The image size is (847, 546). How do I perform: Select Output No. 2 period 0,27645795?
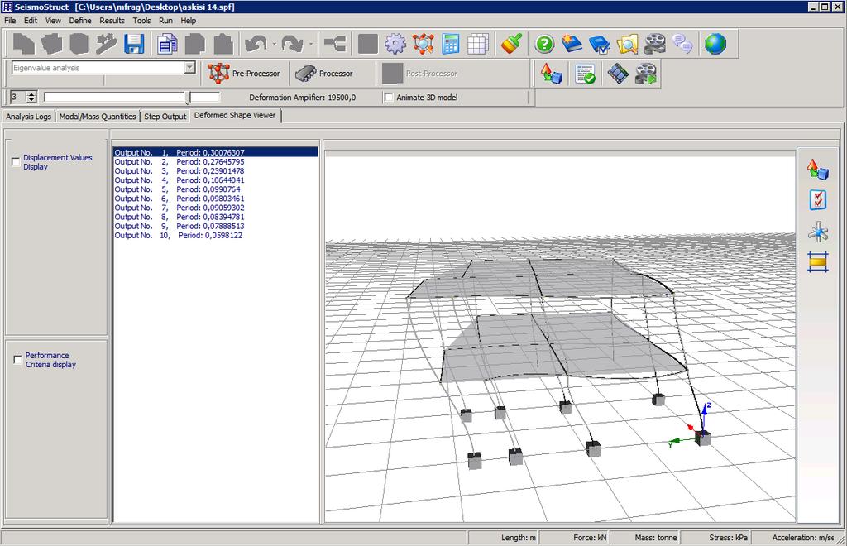pos(216,162)
